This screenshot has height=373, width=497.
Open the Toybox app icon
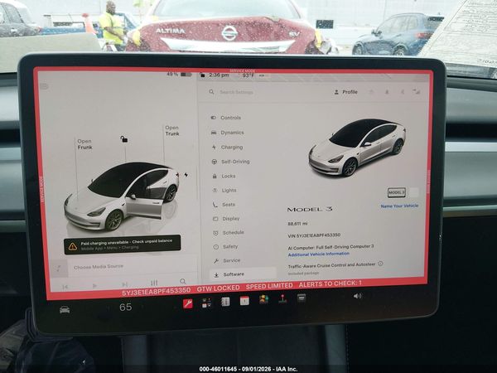pos(263,299)
